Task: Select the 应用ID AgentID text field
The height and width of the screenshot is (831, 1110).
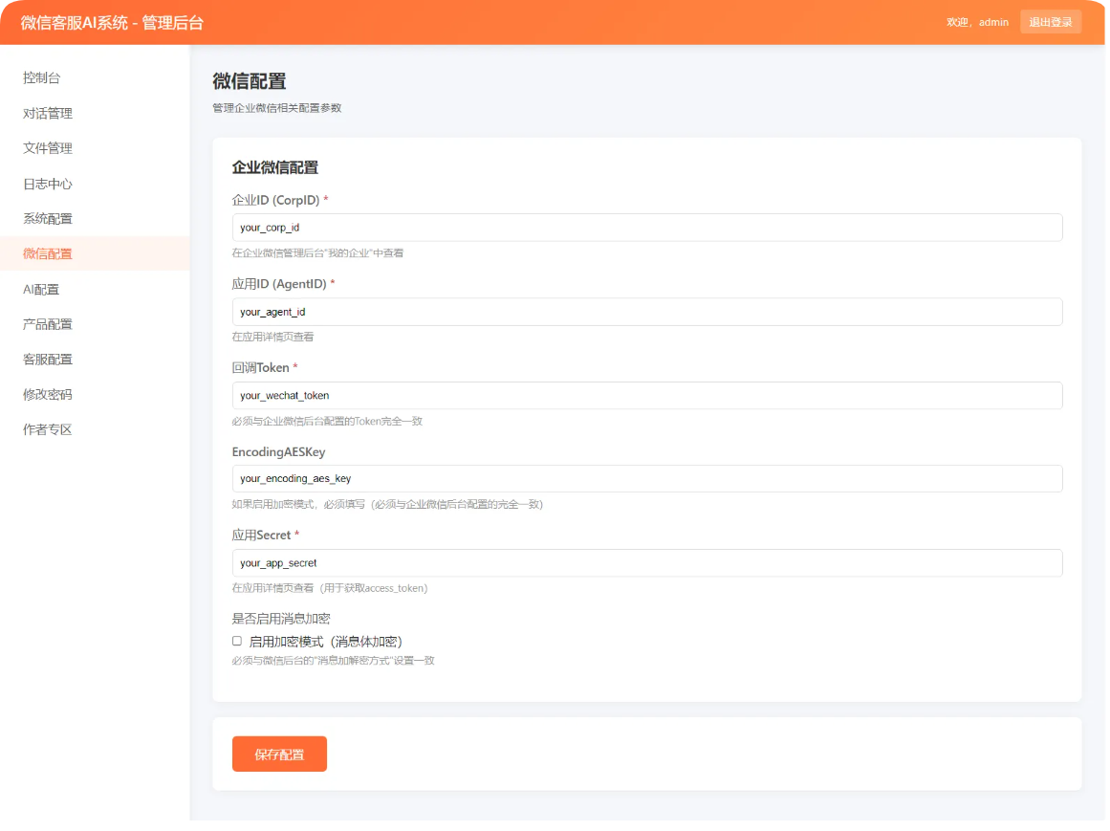Action: click(646, 312)
